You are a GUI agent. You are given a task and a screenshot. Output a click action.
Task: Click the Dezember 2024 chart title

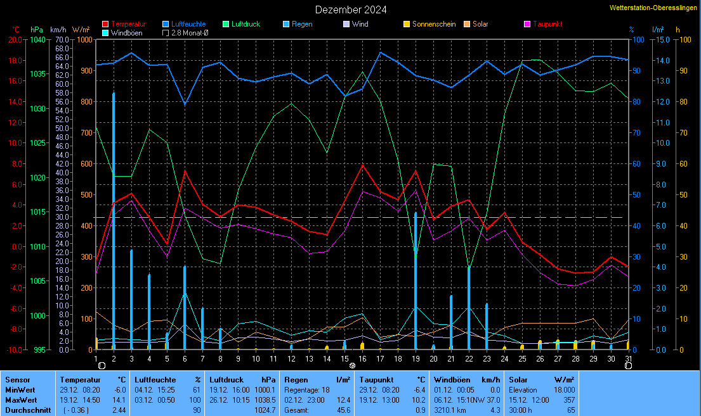[351, 9]
